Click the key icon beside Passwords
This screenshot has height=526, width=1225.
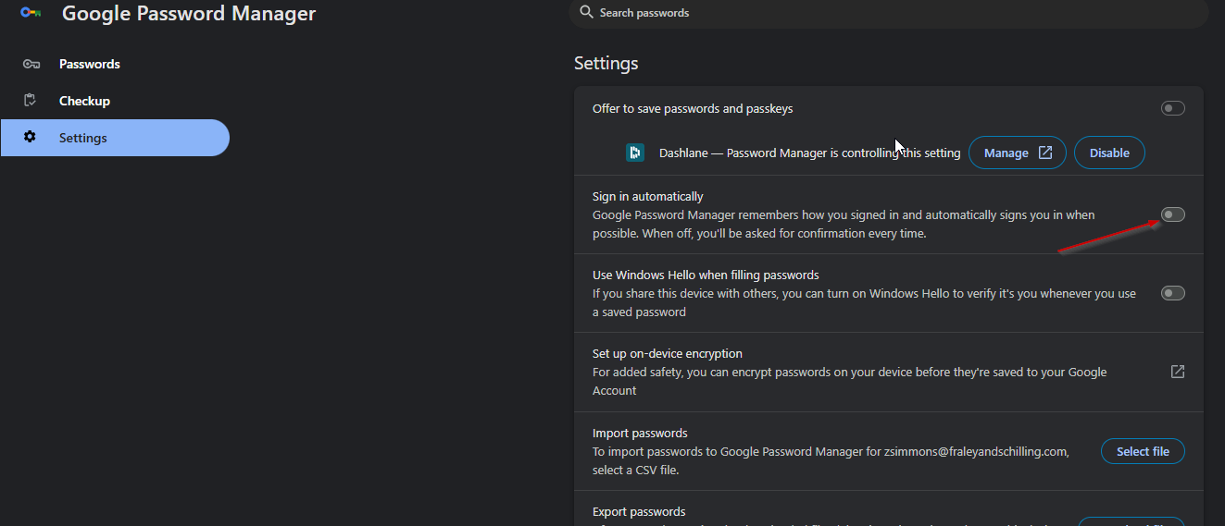point(31,64)
